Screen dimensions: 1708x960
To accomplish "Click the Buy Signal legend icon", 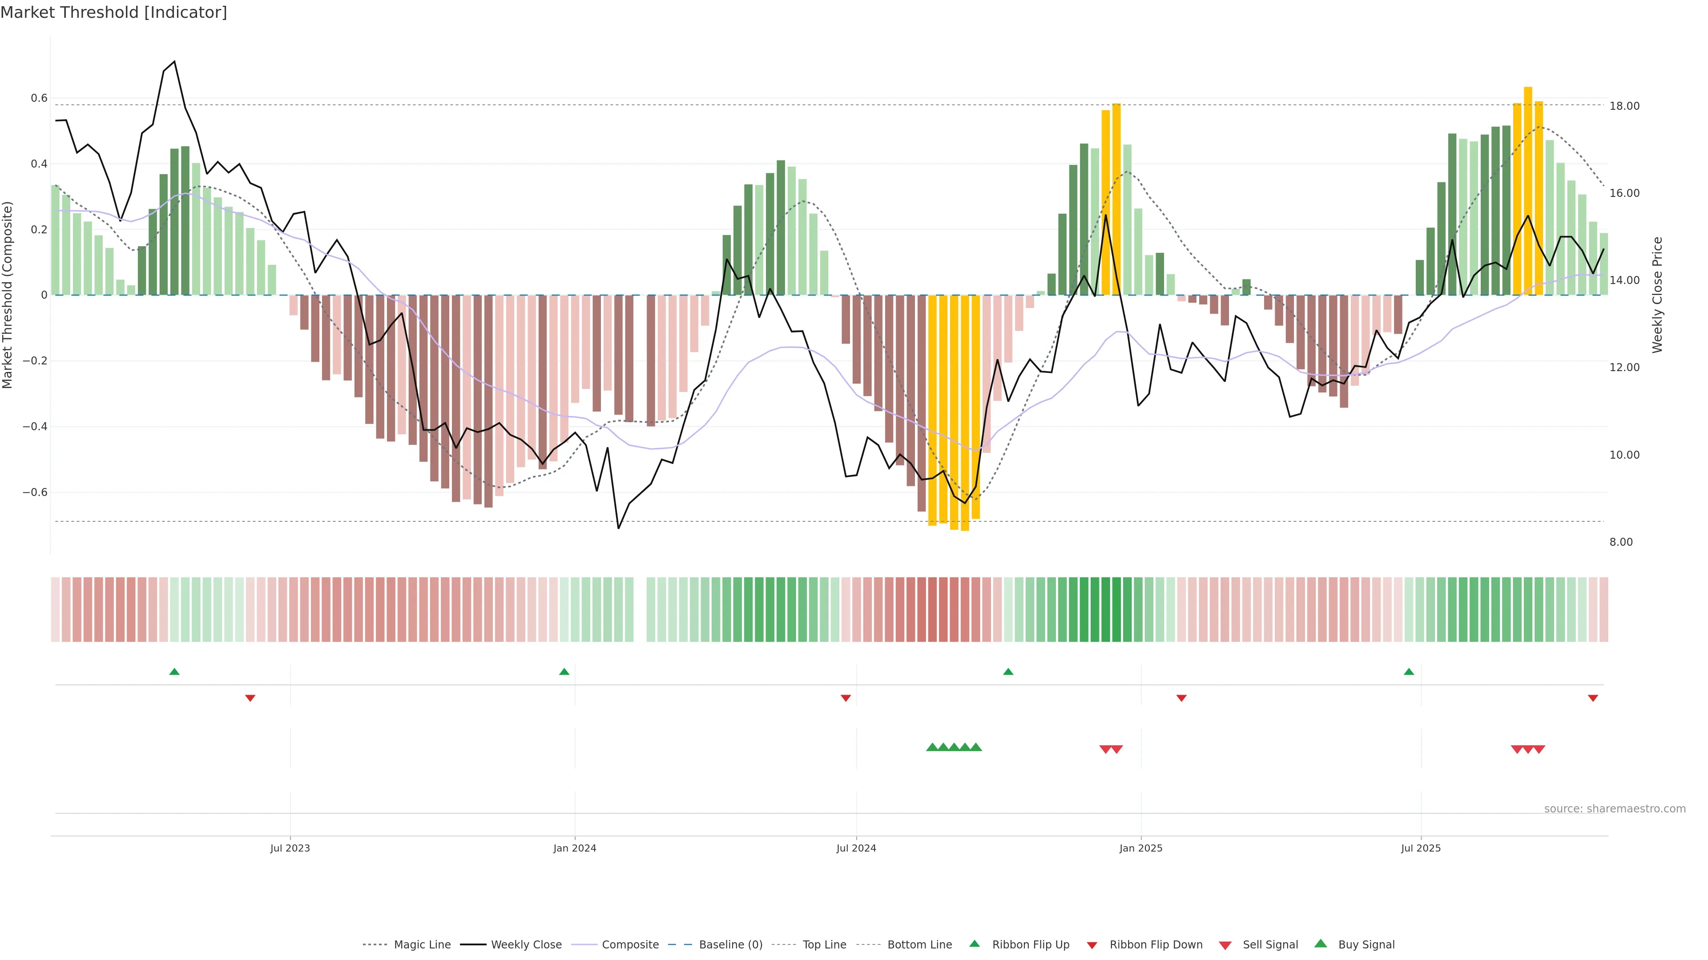I will [x=1321, y=944].
